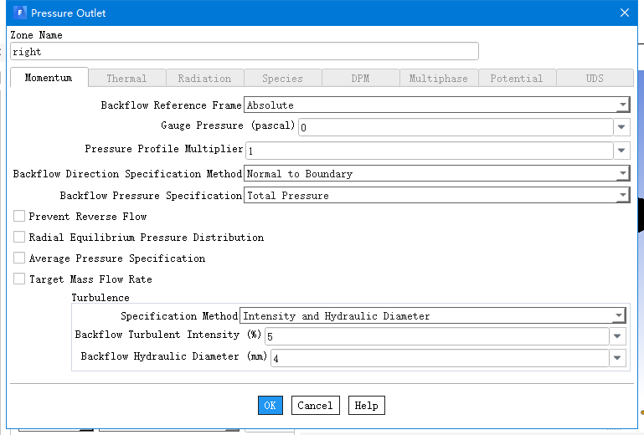Enable Average Pressure Specification checkbox
644x435 pixels.
coord(19,258)
